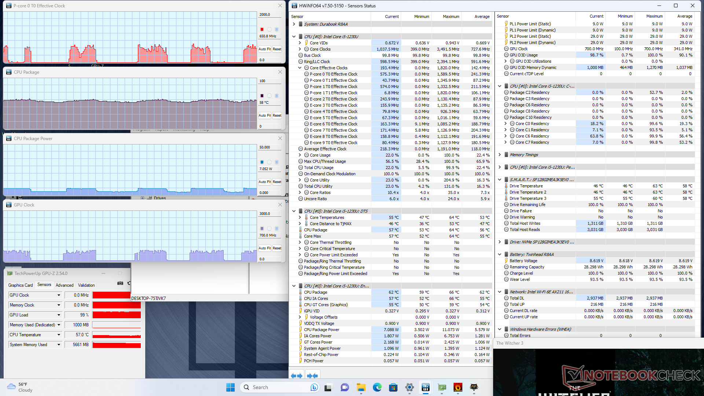Image resolution: width=704 pixels, height=396 pixels.
Task: Expand the Memory Timings sensor group
Action: (x=499, y=155)
